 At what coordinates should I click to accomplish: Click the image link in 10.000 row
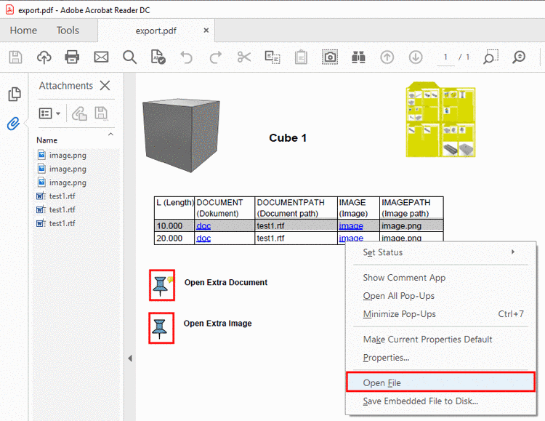[351, 226]
